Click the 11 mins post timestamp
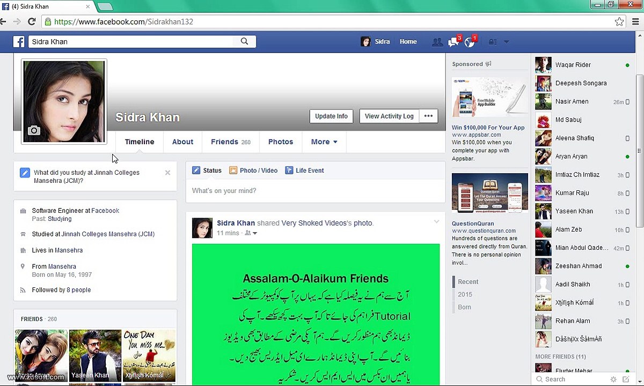Screen dimensions: 644x386 (x=228, y=233)
